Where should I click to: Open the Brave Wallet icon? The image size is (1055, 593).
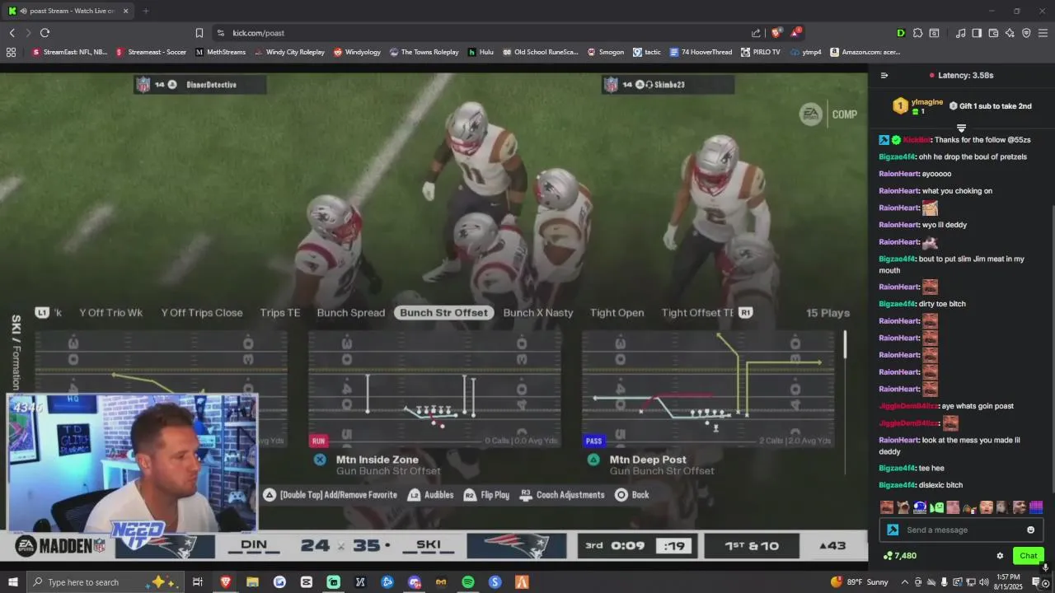click(x=993, y=33)
